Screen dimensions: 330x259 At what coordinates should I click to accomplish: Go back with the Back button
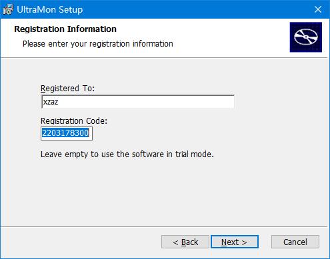(185, 242)
